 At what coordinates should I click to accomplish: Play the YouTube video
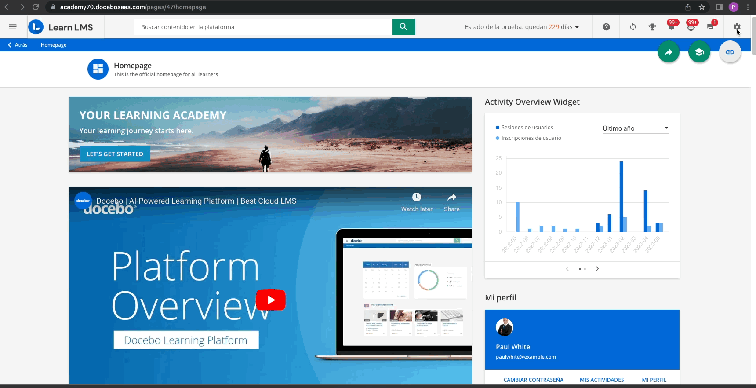tap(271, 300)
